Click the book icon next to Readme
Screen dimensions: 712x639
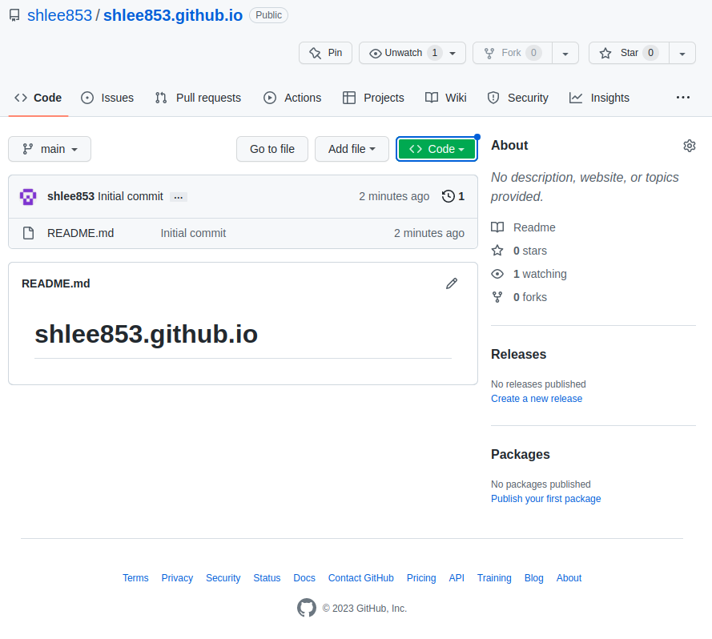pos(497,227)
